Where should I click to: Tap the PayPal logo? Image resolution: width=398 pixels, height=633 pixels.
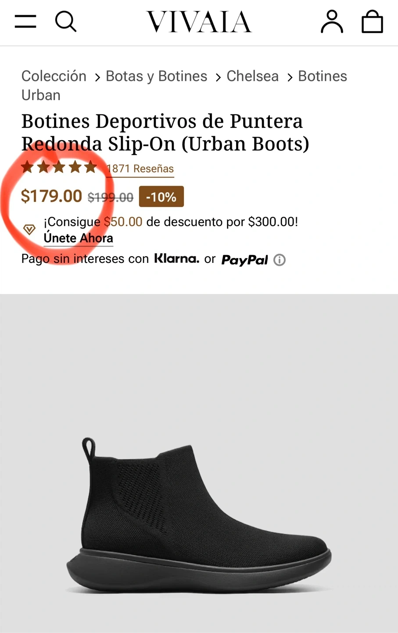244,260
